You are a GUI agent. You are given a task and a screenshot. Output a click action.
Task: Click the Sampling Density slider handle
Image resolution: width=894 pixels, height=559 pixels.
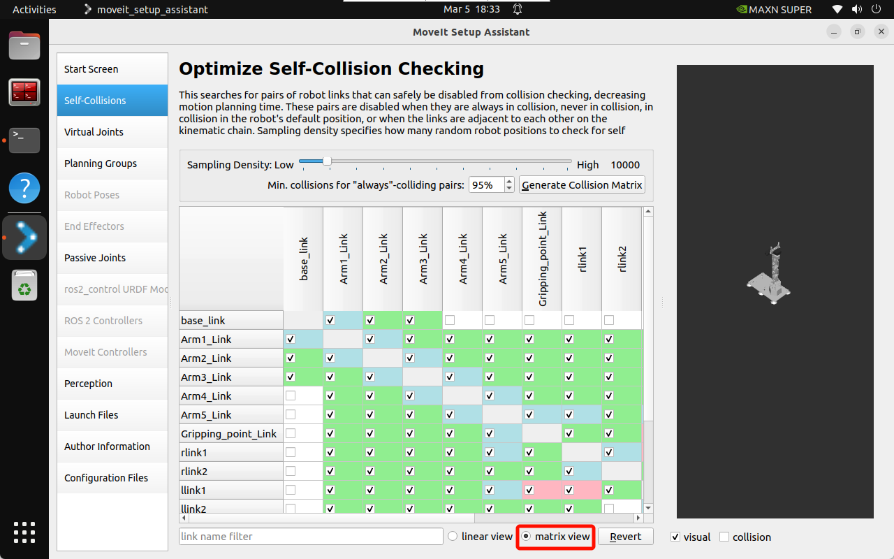tap(327, 161)
